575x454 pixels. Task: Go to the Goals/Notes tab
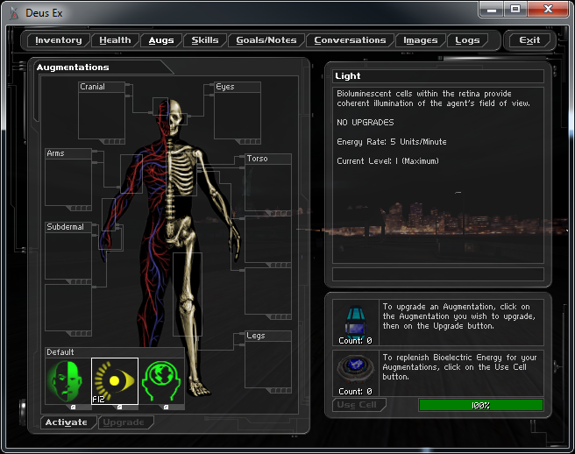tap(266, 40)
